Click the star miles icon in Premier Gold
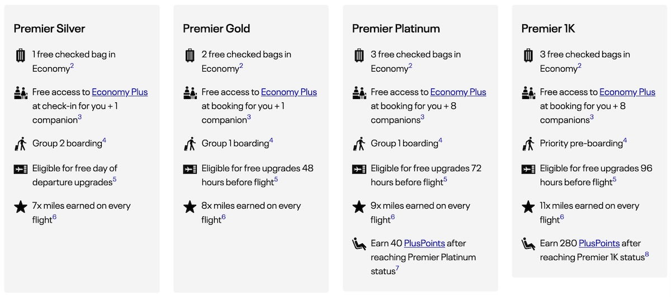This screenshot has width=671, height=297. click(x=190, y=207)
